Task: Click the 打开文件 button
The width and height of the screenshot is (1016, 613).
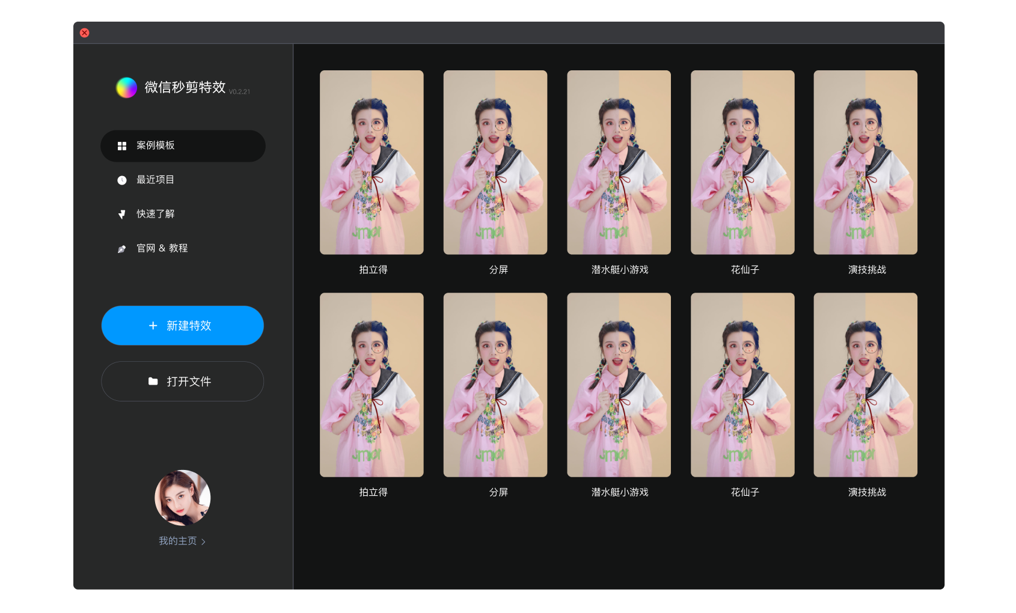Action: [x=183, y=382]
